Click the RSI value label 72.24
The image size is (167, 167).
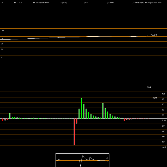154,35
